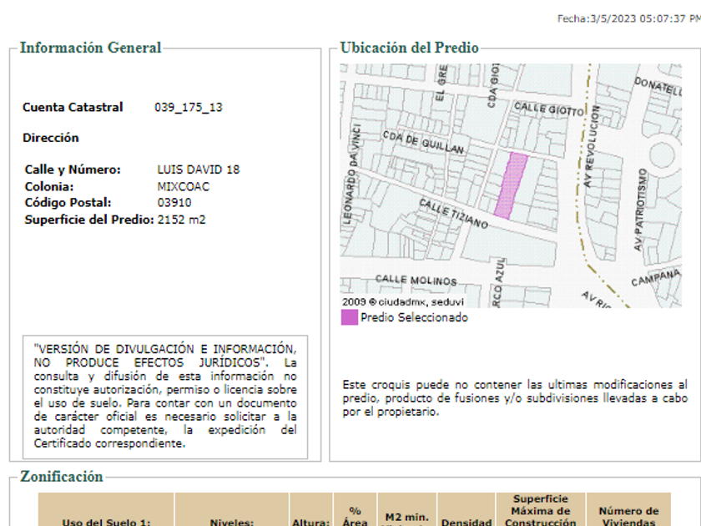Click the Densidad column header
This screenshot has height=526, width=701.
tap(466, 521)
